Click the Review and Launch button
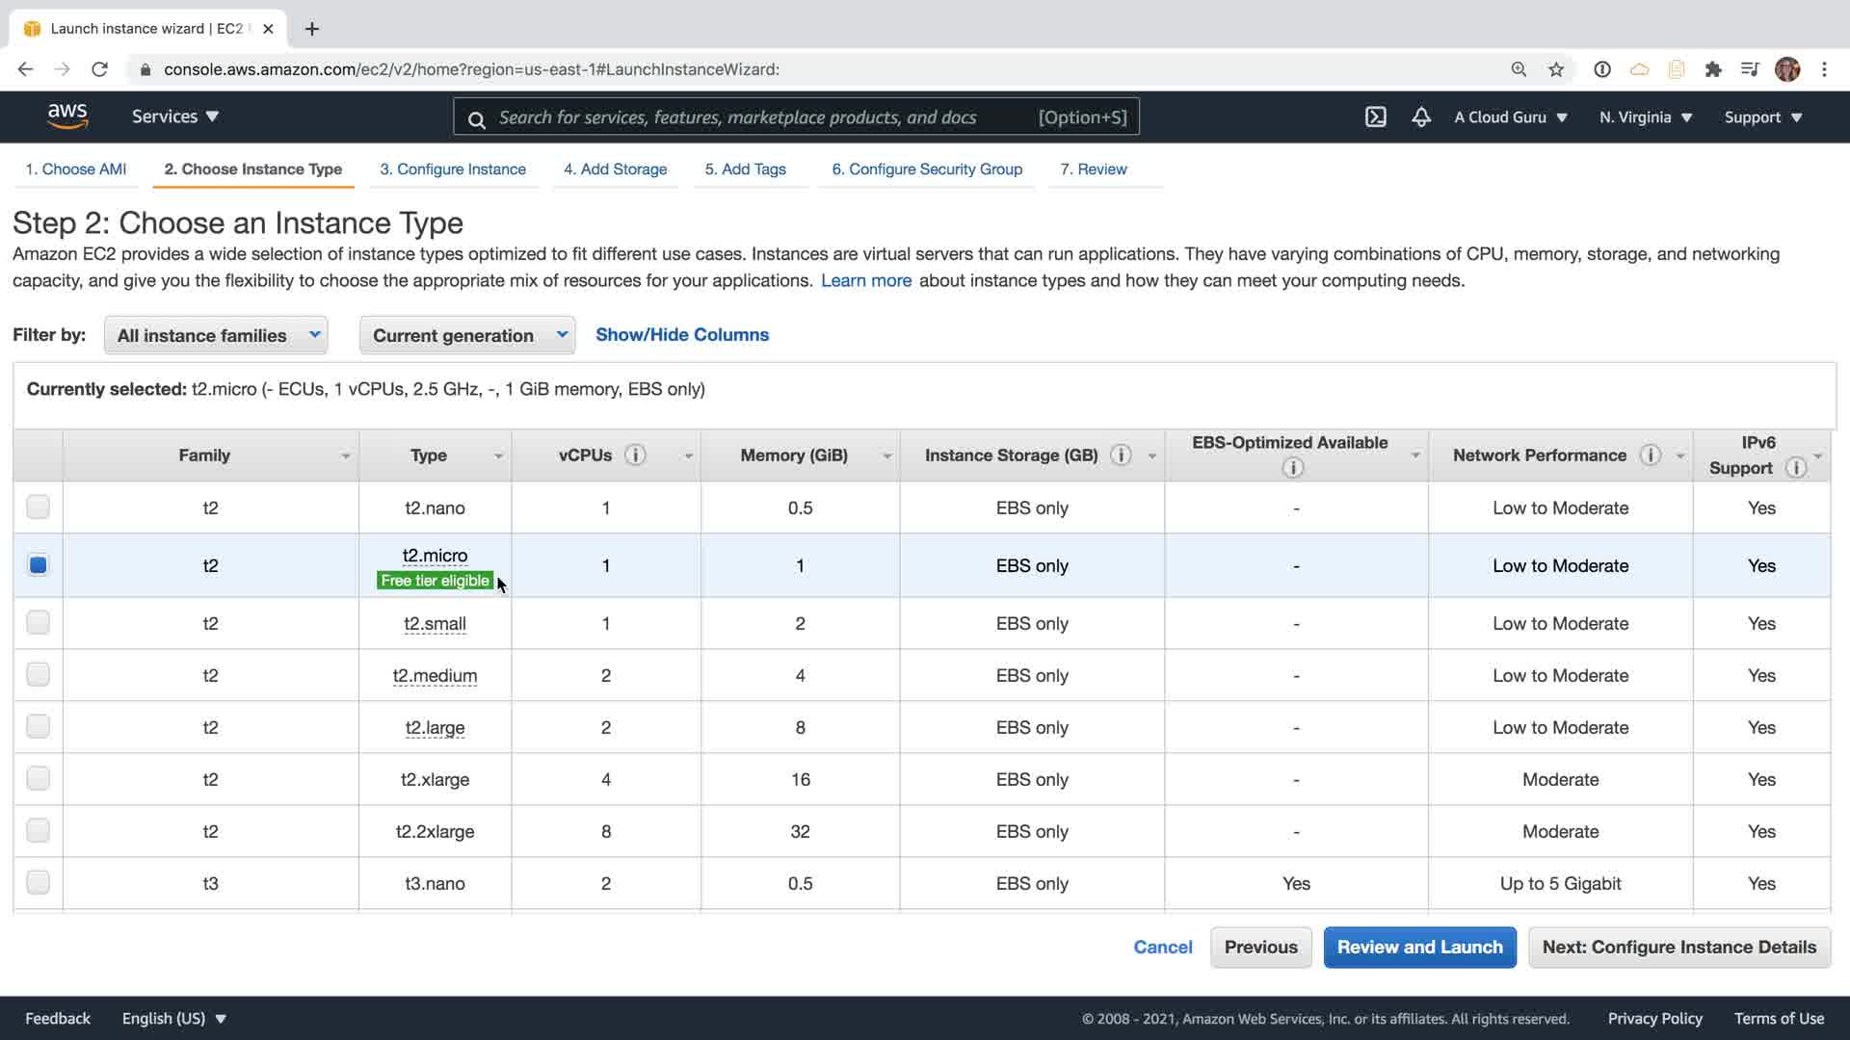Viewport: 1850px width, 1040px height. (x=1419, y=947)
